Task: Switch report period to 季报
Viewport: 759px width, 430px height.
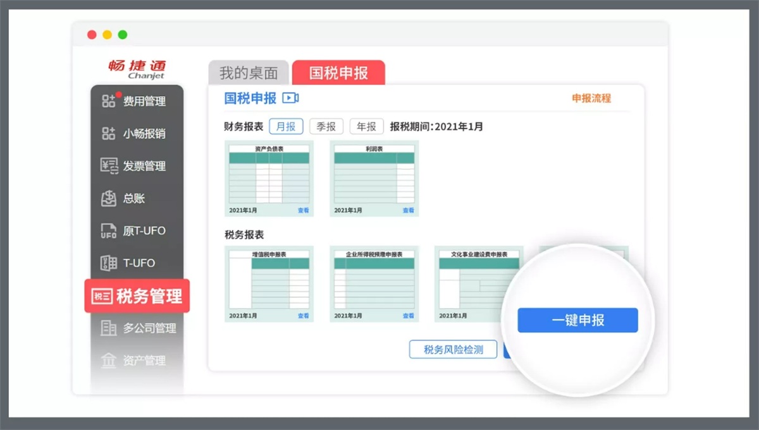Action: 326,126
